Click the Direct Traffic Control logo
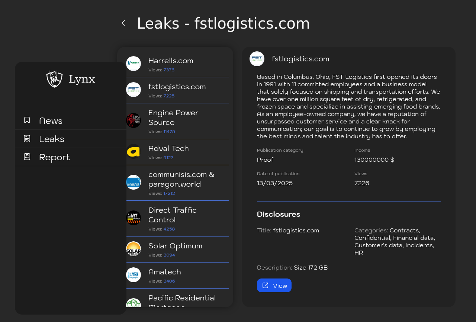Screen dimensions: 476x322 tap(134, 218)
